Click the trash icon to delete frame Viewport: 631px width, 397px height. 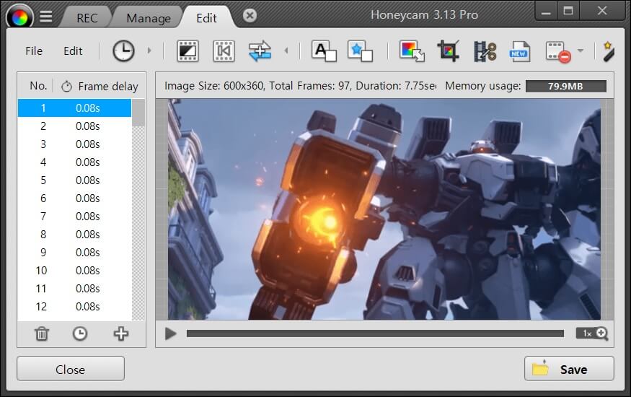pos(42,333)
